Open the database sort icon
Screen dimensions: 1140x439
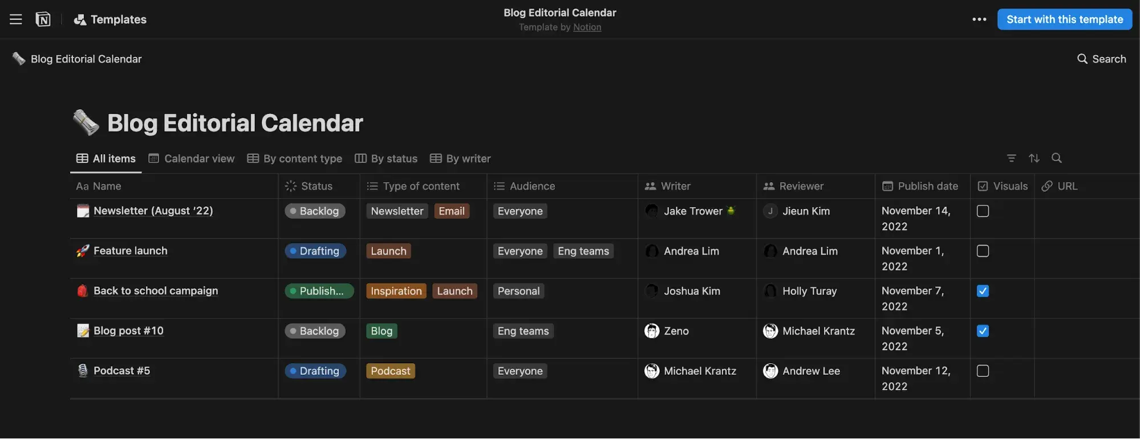pos(1034,158)
